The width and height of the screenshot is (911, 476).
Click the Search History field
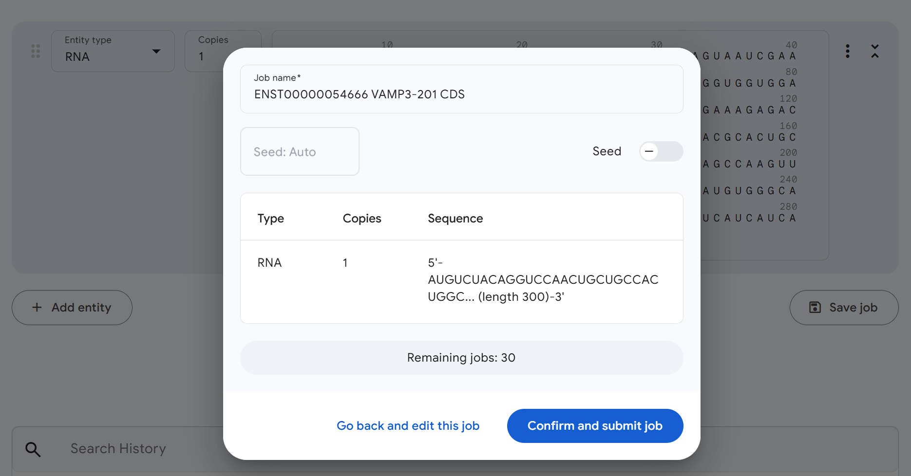coord(118,449)
